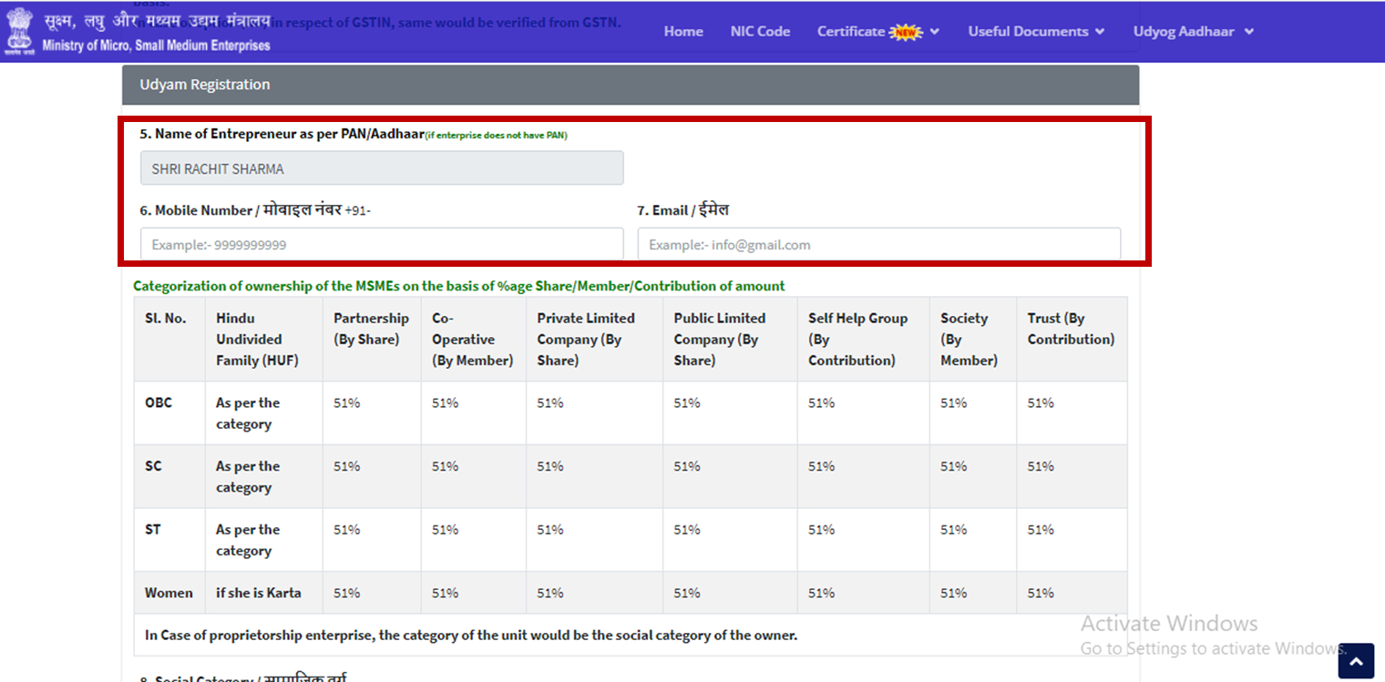Screen dimensions: 1385x682
Task: Click the national emblem logo
Action: tap(18, 32)
